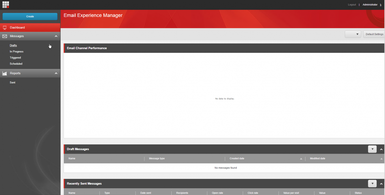Open Recently Sent Messages actions dropdown
Screen dimensions: 385x195
372,184
